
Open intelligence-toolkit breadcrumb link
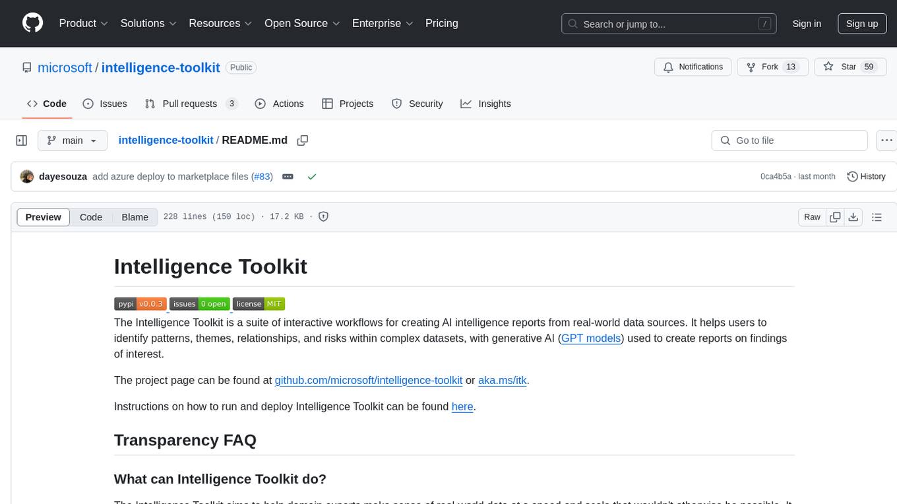166,141
